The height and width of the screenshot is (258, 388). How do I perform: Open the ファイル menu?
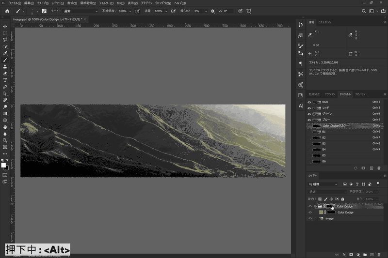coord(15,3)
